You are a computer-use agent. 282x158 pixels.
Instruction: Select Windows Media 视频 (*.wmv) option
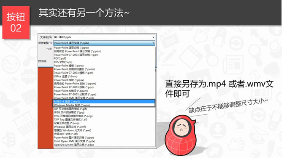click(104, 105)
